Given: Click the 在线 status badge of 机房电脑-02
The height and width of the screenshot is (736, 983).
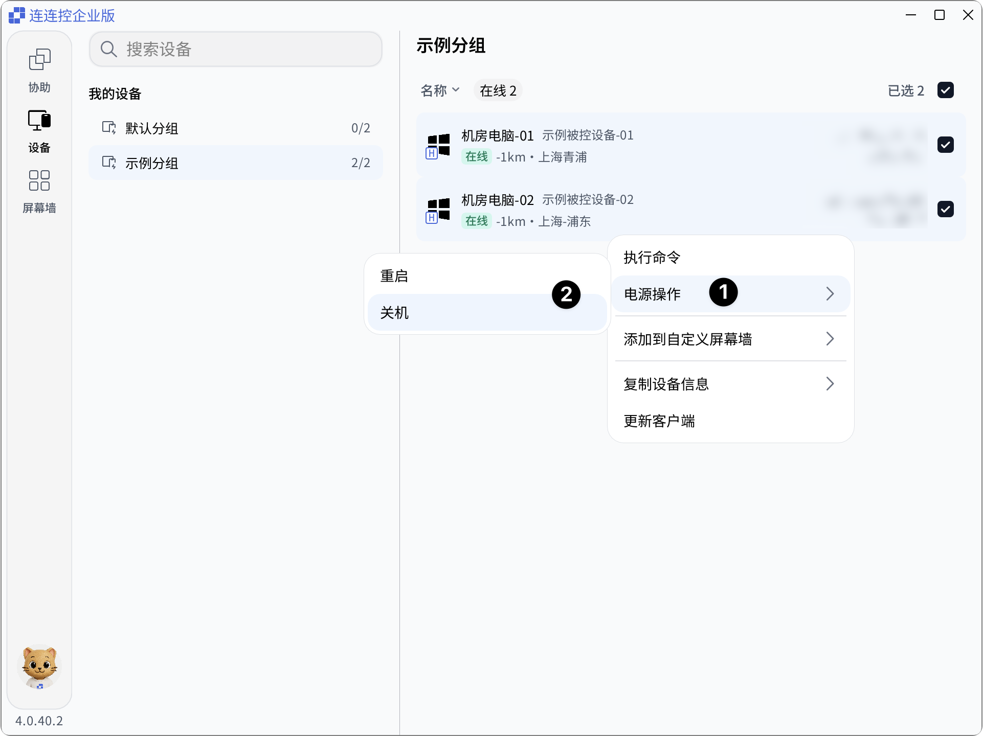Looking at the screenshot, I should 477,221.
